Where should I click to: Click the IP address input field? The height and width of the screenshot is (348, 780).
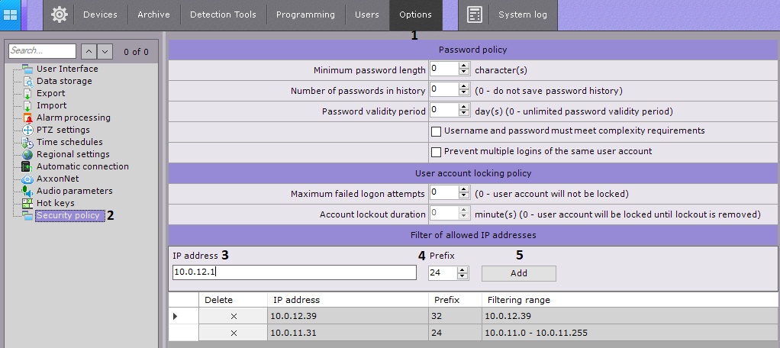click(295, 272)
